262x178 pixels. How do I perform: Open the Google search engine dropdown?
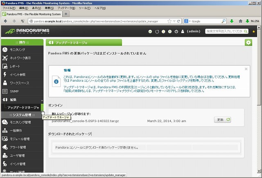point(187,21)
